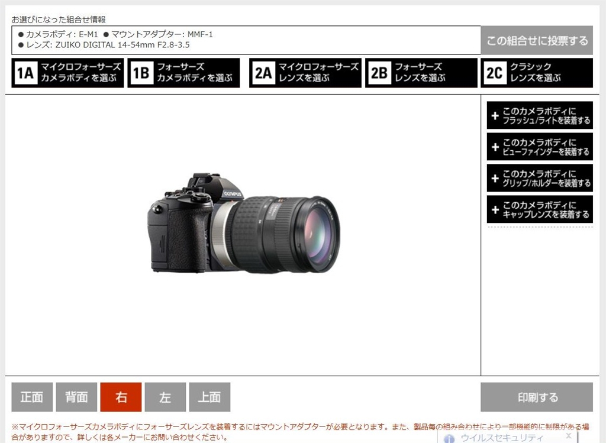Select the right side view (右)
The width and height of the screenshot is (606, 443).
(x=121, y=397)
